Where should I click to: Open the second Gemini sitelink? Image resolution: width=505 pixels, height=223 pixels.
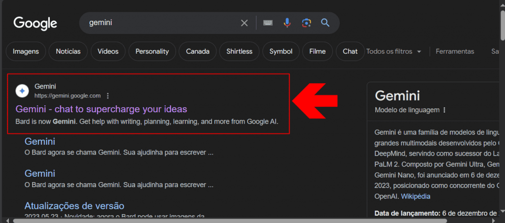[40, 173]
